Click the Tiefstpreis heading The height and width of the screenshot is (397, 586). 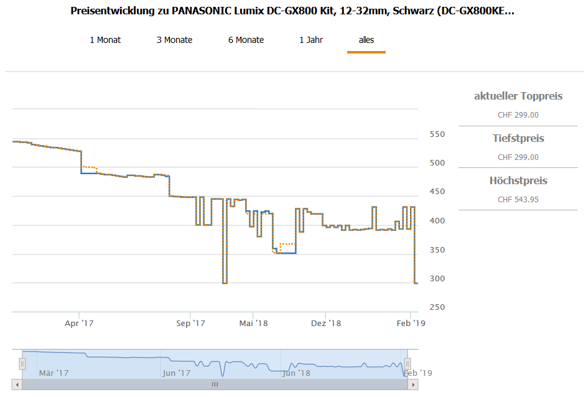(518, 138)
